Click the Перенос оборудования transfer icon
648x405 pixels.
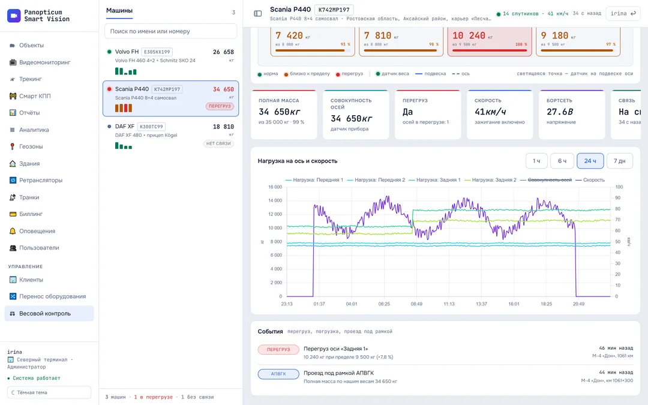(13, 296)
